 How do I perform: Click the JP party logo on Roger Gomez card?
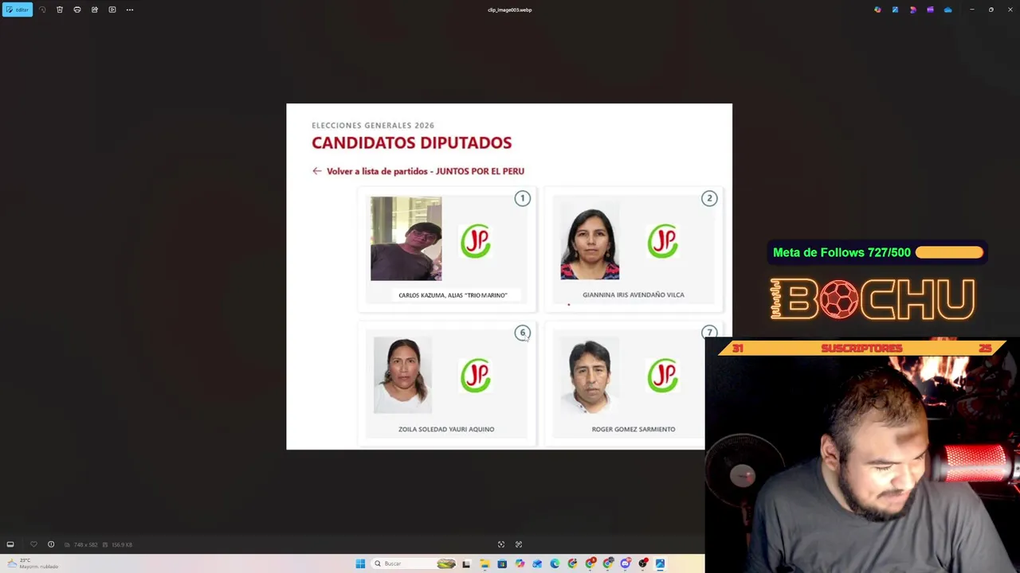click(x=663, y=376)
